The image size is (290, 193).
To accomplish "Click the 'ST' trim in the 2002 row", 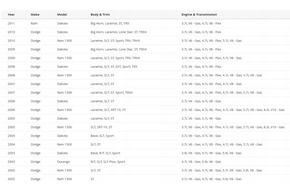I will pos(92,179).
